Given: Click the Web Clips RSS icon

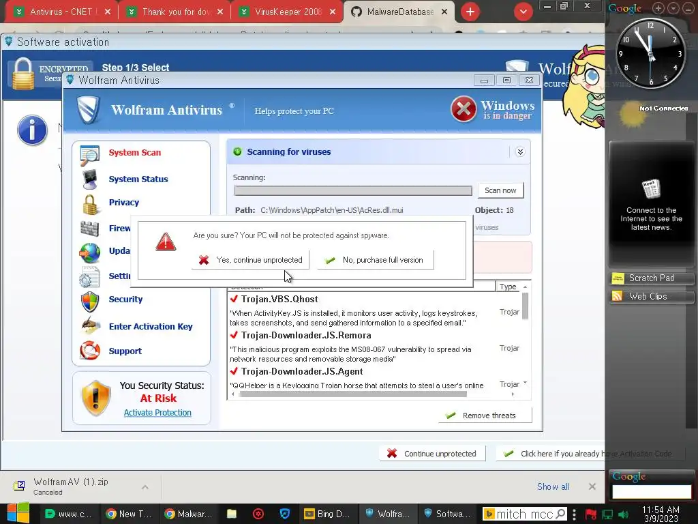Looking at the screenshot, I should pyautogui.click(x=618, y=296).
